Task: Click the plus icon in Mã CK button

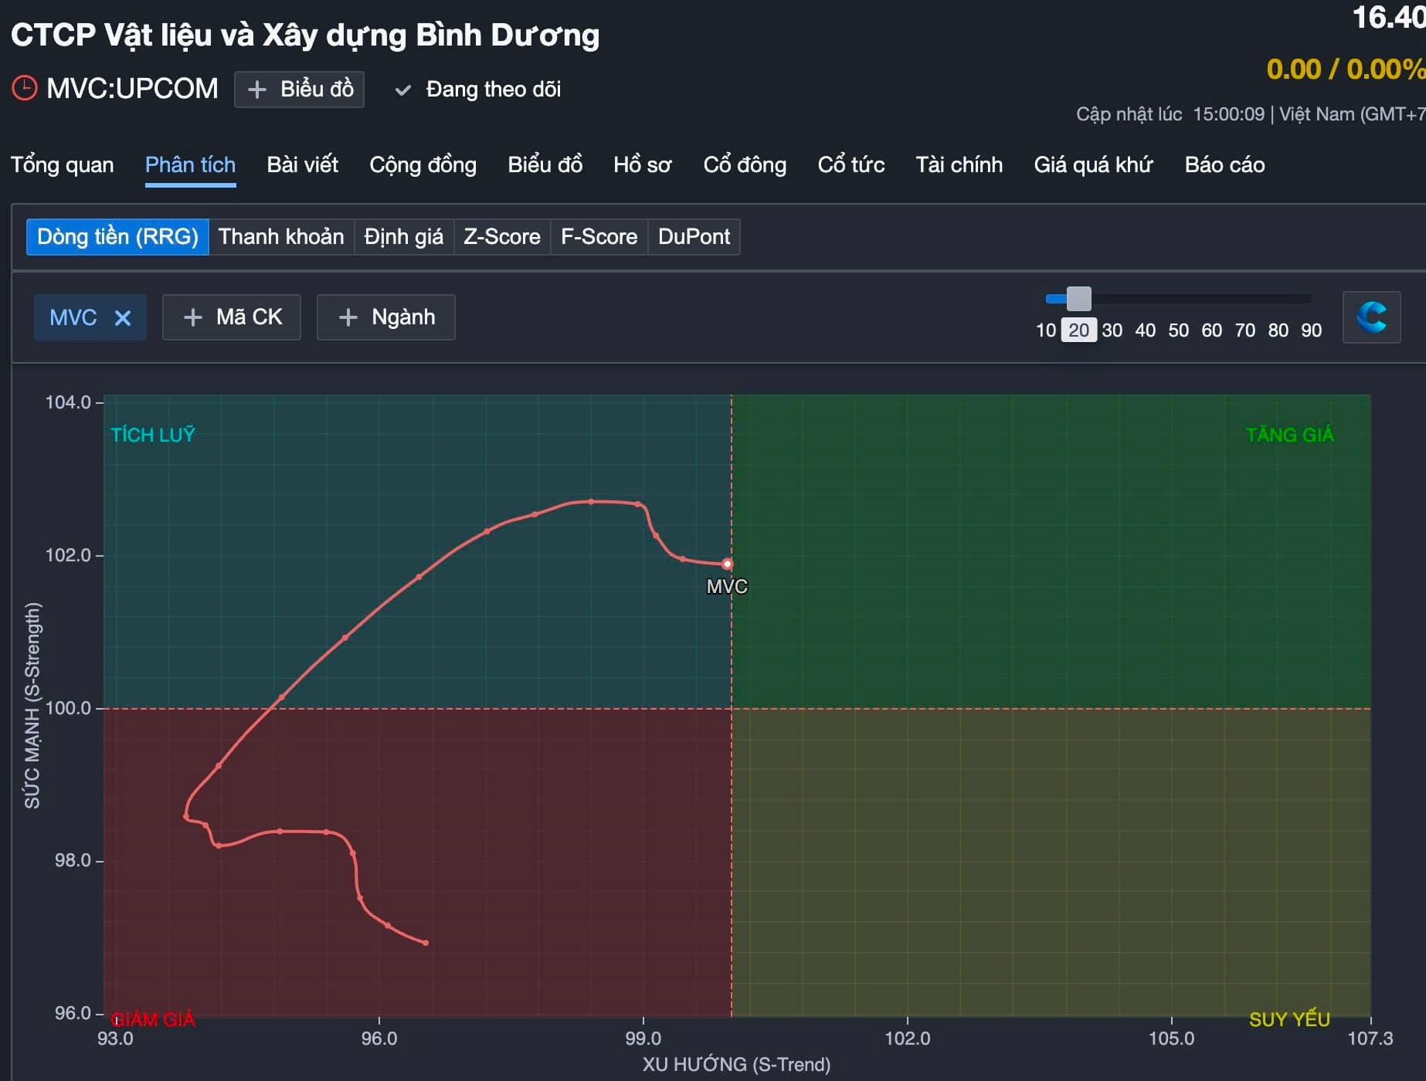Action: tap(192, 317)
